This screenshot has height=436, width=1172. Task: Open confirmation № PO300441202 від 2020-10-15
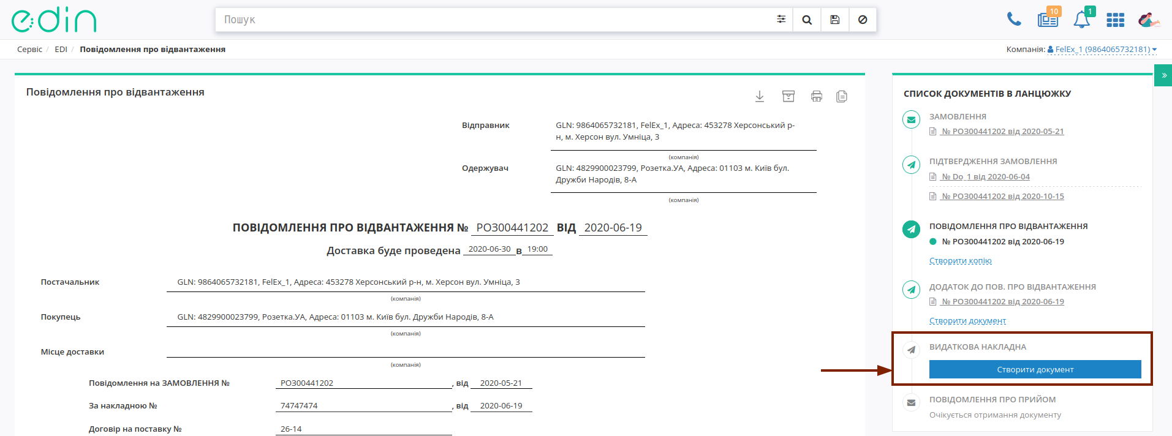pos(1002,197)
